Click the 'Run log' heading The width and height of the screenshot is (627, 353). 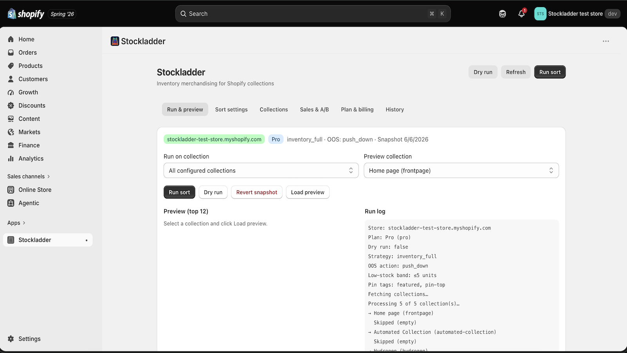(x=375, y=211)
